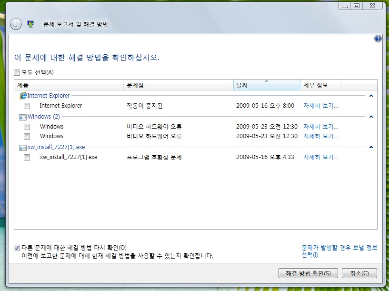Click the 해결 방법 확인(S) button

(308, 273)
